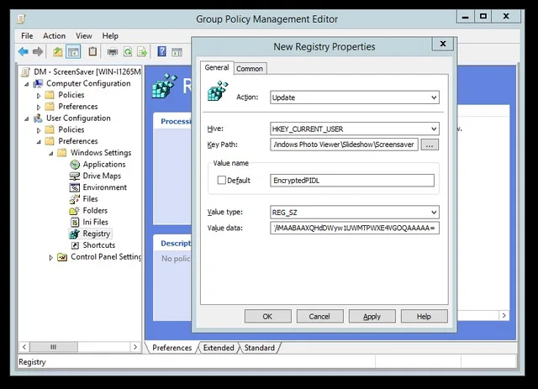
Task: Expand Policies under User Configuration
Action: coord(39,130)
